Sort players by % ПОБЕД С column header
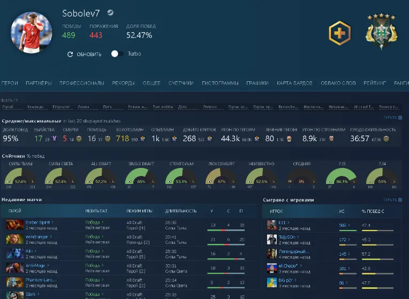 pos(373,211)
